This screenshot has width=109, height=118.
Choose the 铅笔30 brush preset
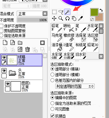point(93,47)
